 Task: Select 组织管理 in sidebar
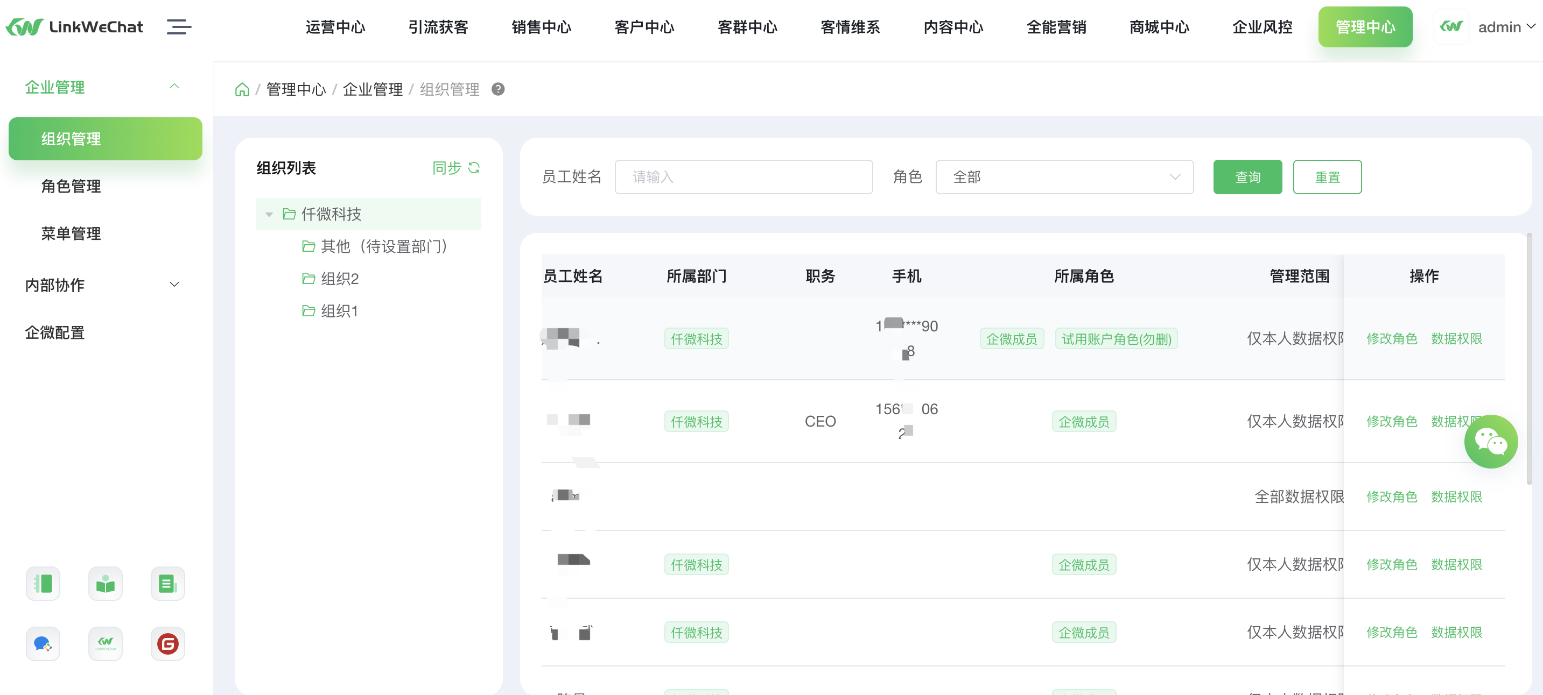[x=106, y=139]
